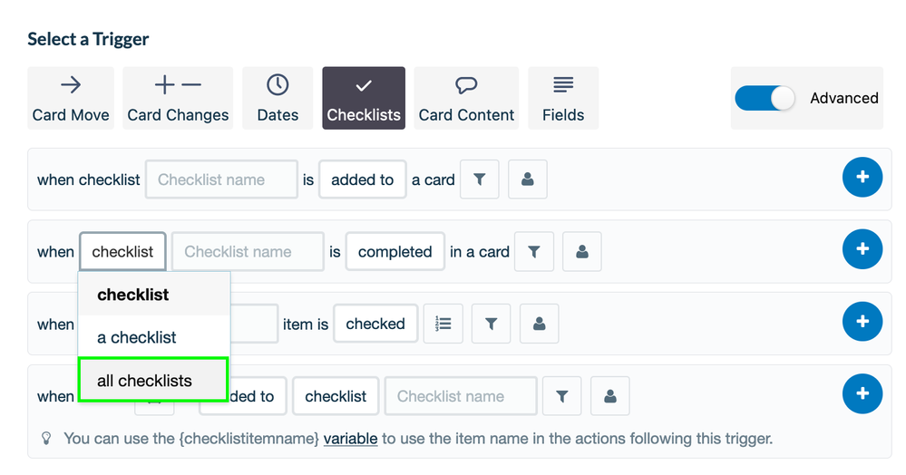The width and height of the screenshot is (906, 475).
Task: Click filter icon in checklist completed row
Action: tap(534, 252)
